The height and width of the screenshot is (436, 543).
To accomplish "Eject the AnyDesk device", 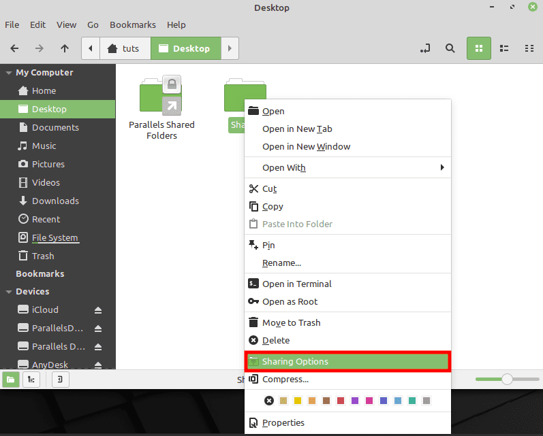I will (98, 365).
